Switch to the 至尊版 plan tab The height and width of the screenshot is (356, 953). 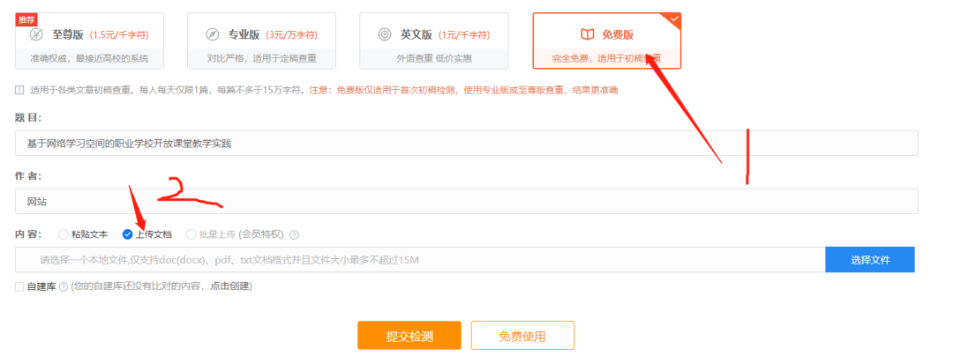click(89, 41)
